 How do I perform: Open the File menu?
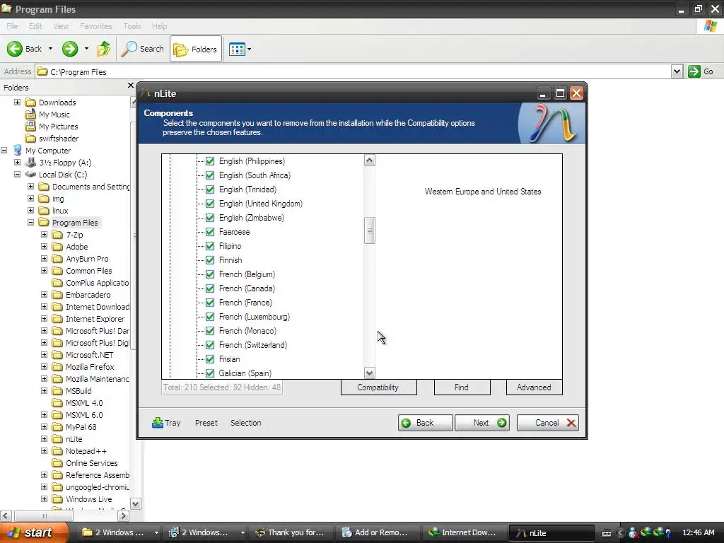[12, 26]
